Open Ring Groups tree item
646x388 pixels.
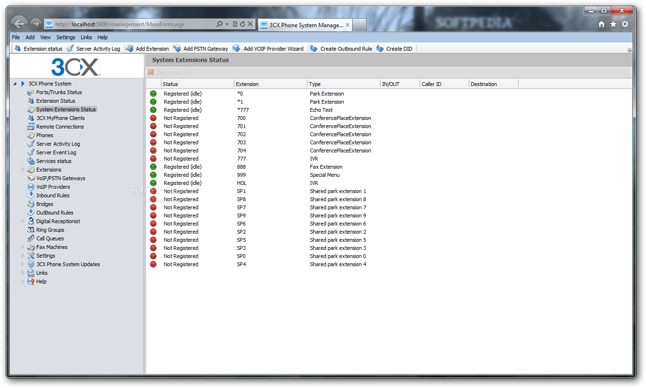50,230
